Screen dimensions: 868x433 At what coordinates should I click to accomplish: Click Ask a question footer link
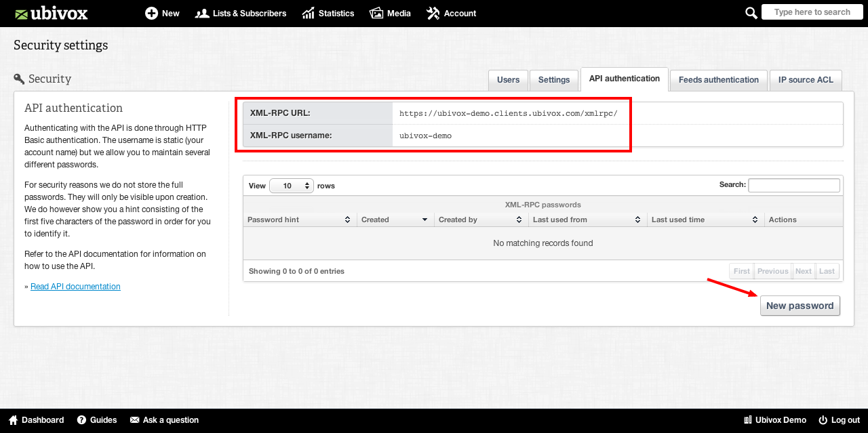[x=164, y=420]
